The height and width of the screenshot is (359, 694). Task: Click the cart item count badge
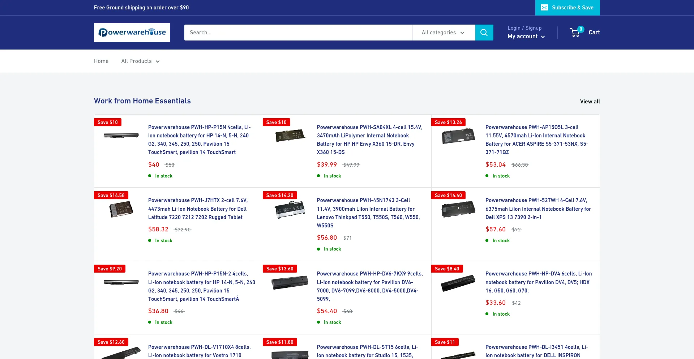pyautogui.click(x=581, y=29)
